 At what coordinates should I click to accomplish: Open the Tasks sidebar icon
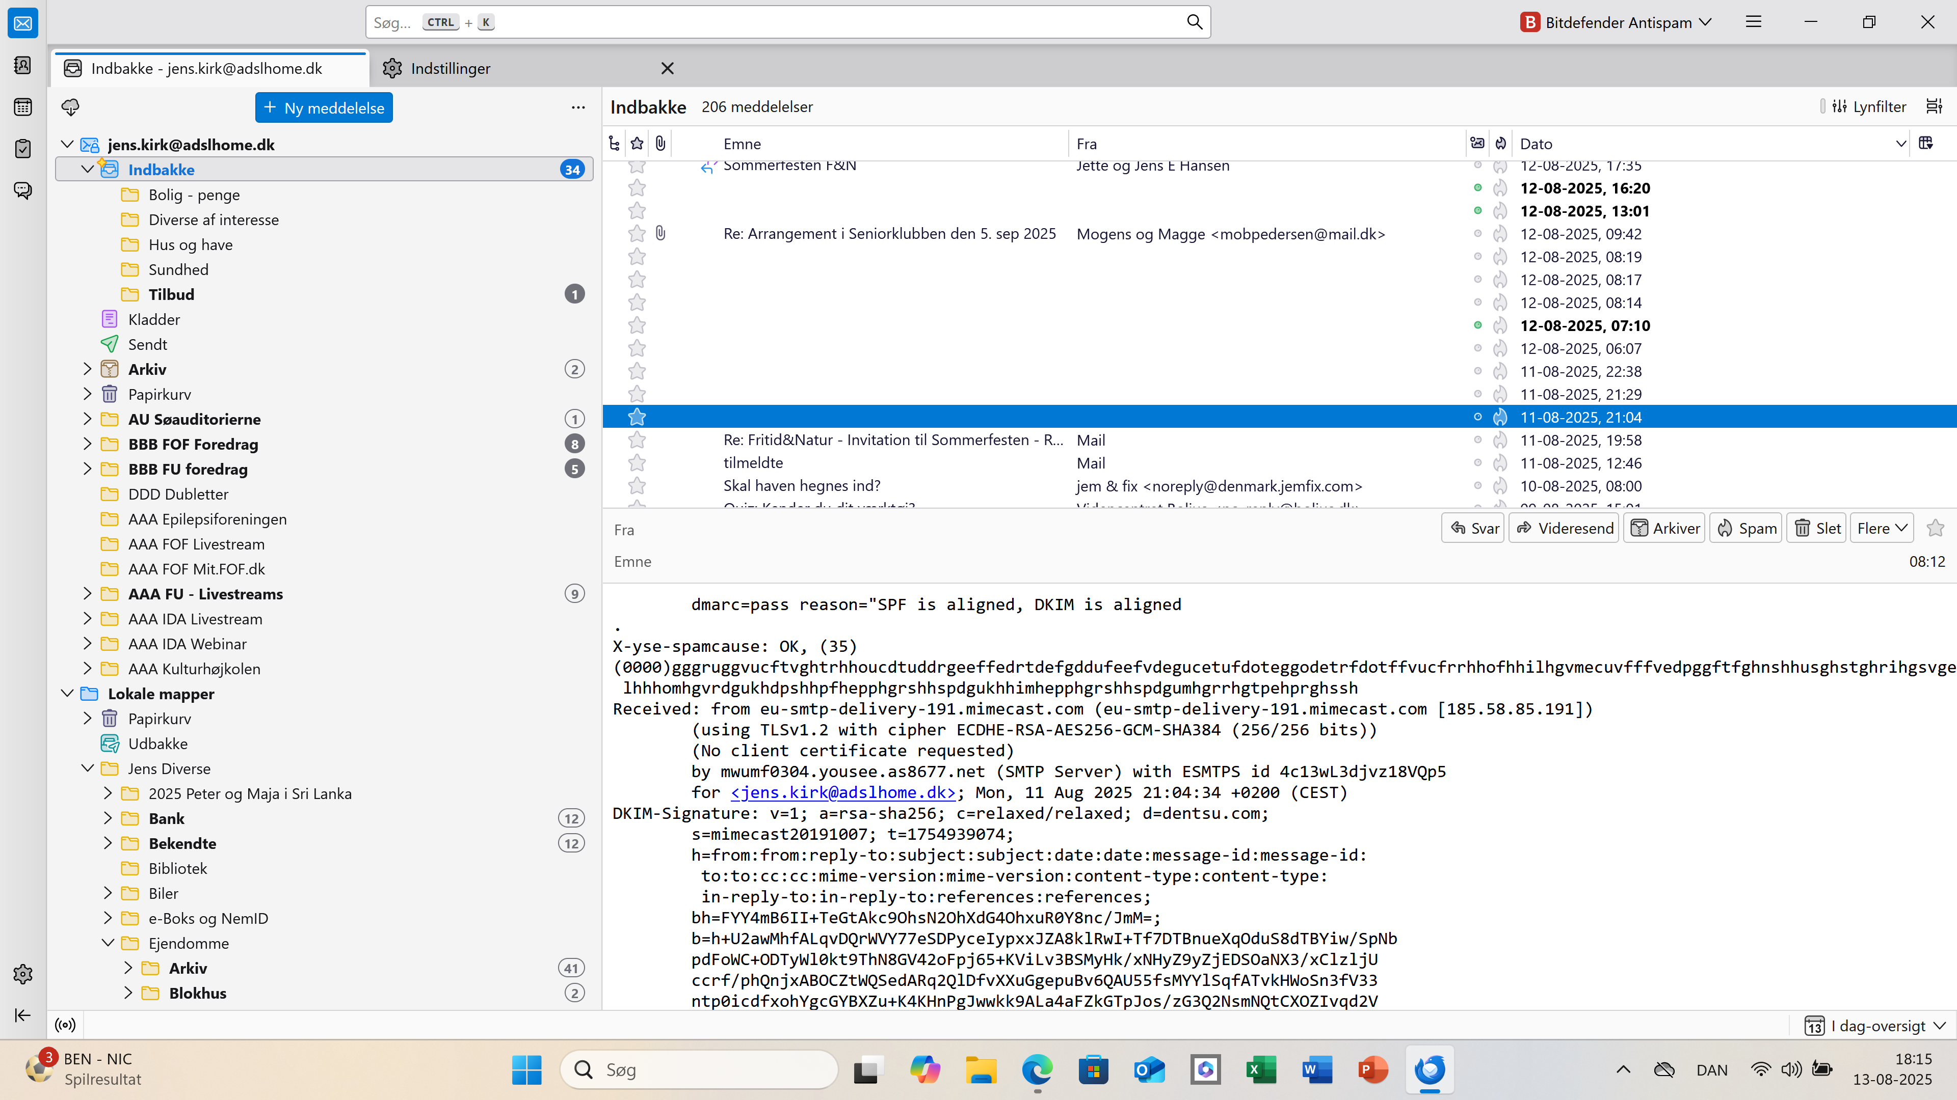pos(23,148)
